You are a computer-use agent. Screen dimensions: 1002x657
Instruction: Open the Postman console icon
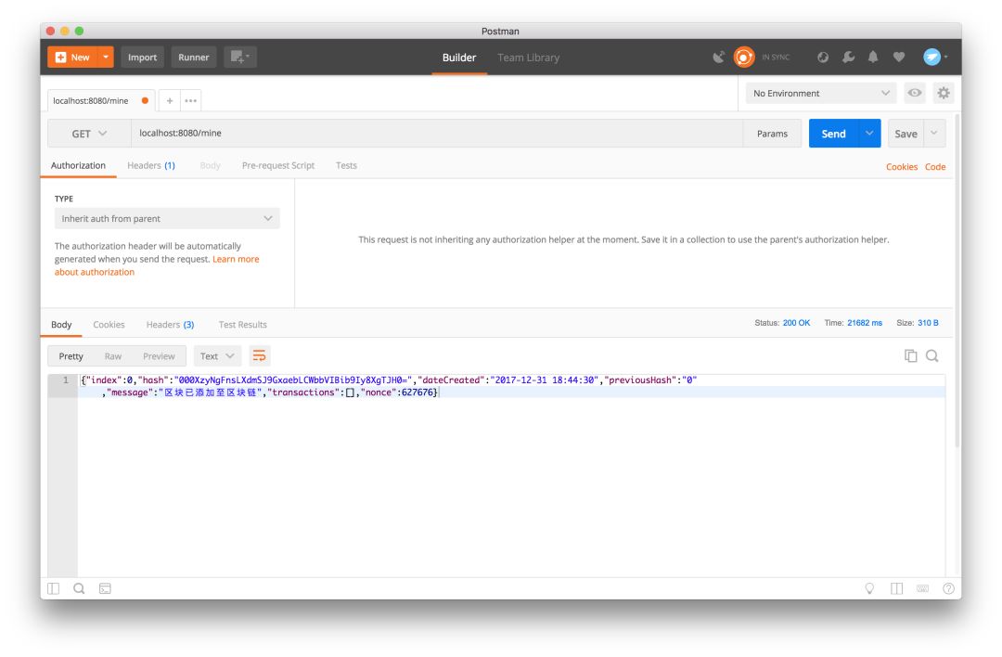[106, 588]
